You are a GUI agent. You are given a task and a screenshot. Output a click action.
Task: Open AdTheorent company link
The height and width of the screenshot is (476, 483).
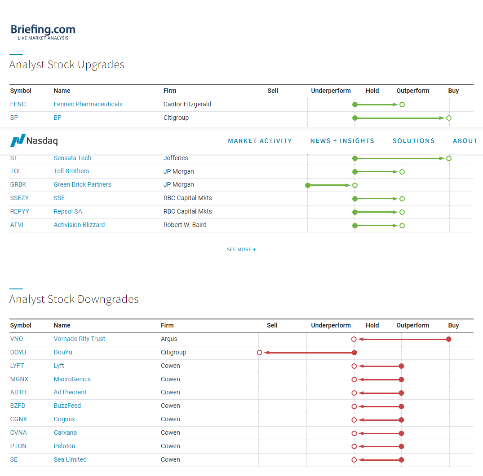[70, 393]
